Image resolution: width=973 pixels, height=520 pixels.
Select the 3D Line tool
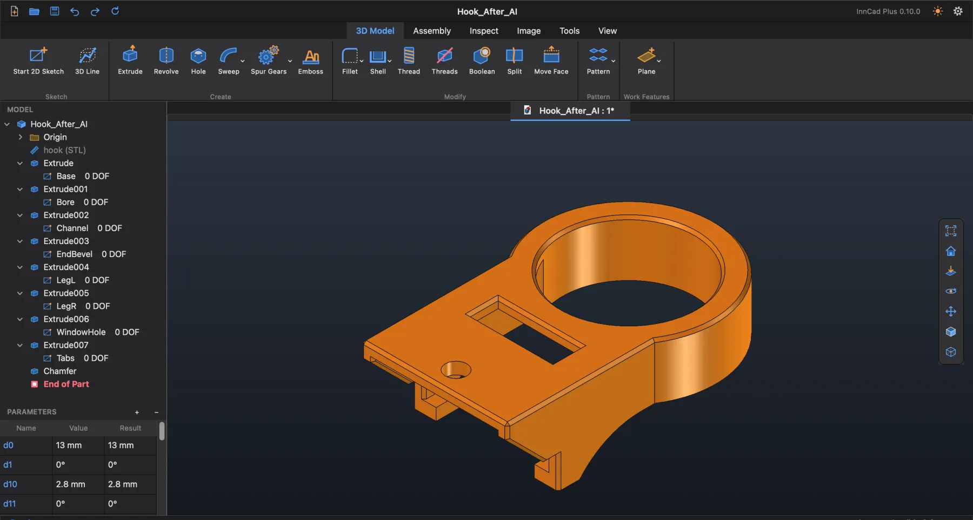pos(87,60)
